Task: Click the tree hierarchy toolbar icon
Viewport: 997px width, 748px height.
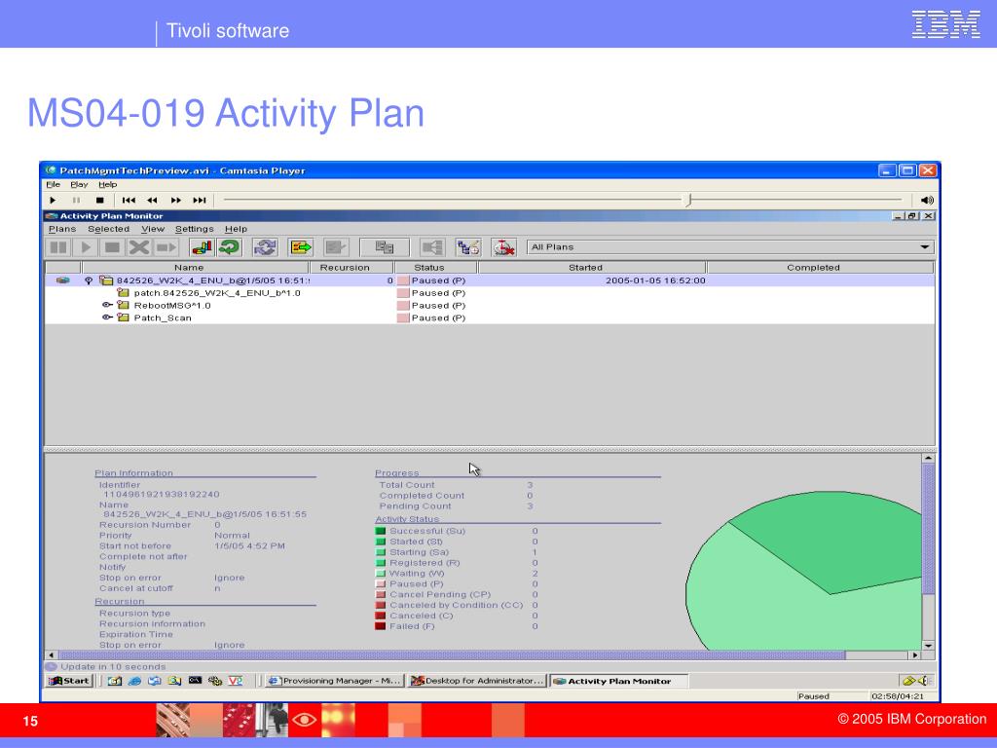Action: [x=468, y=247]
